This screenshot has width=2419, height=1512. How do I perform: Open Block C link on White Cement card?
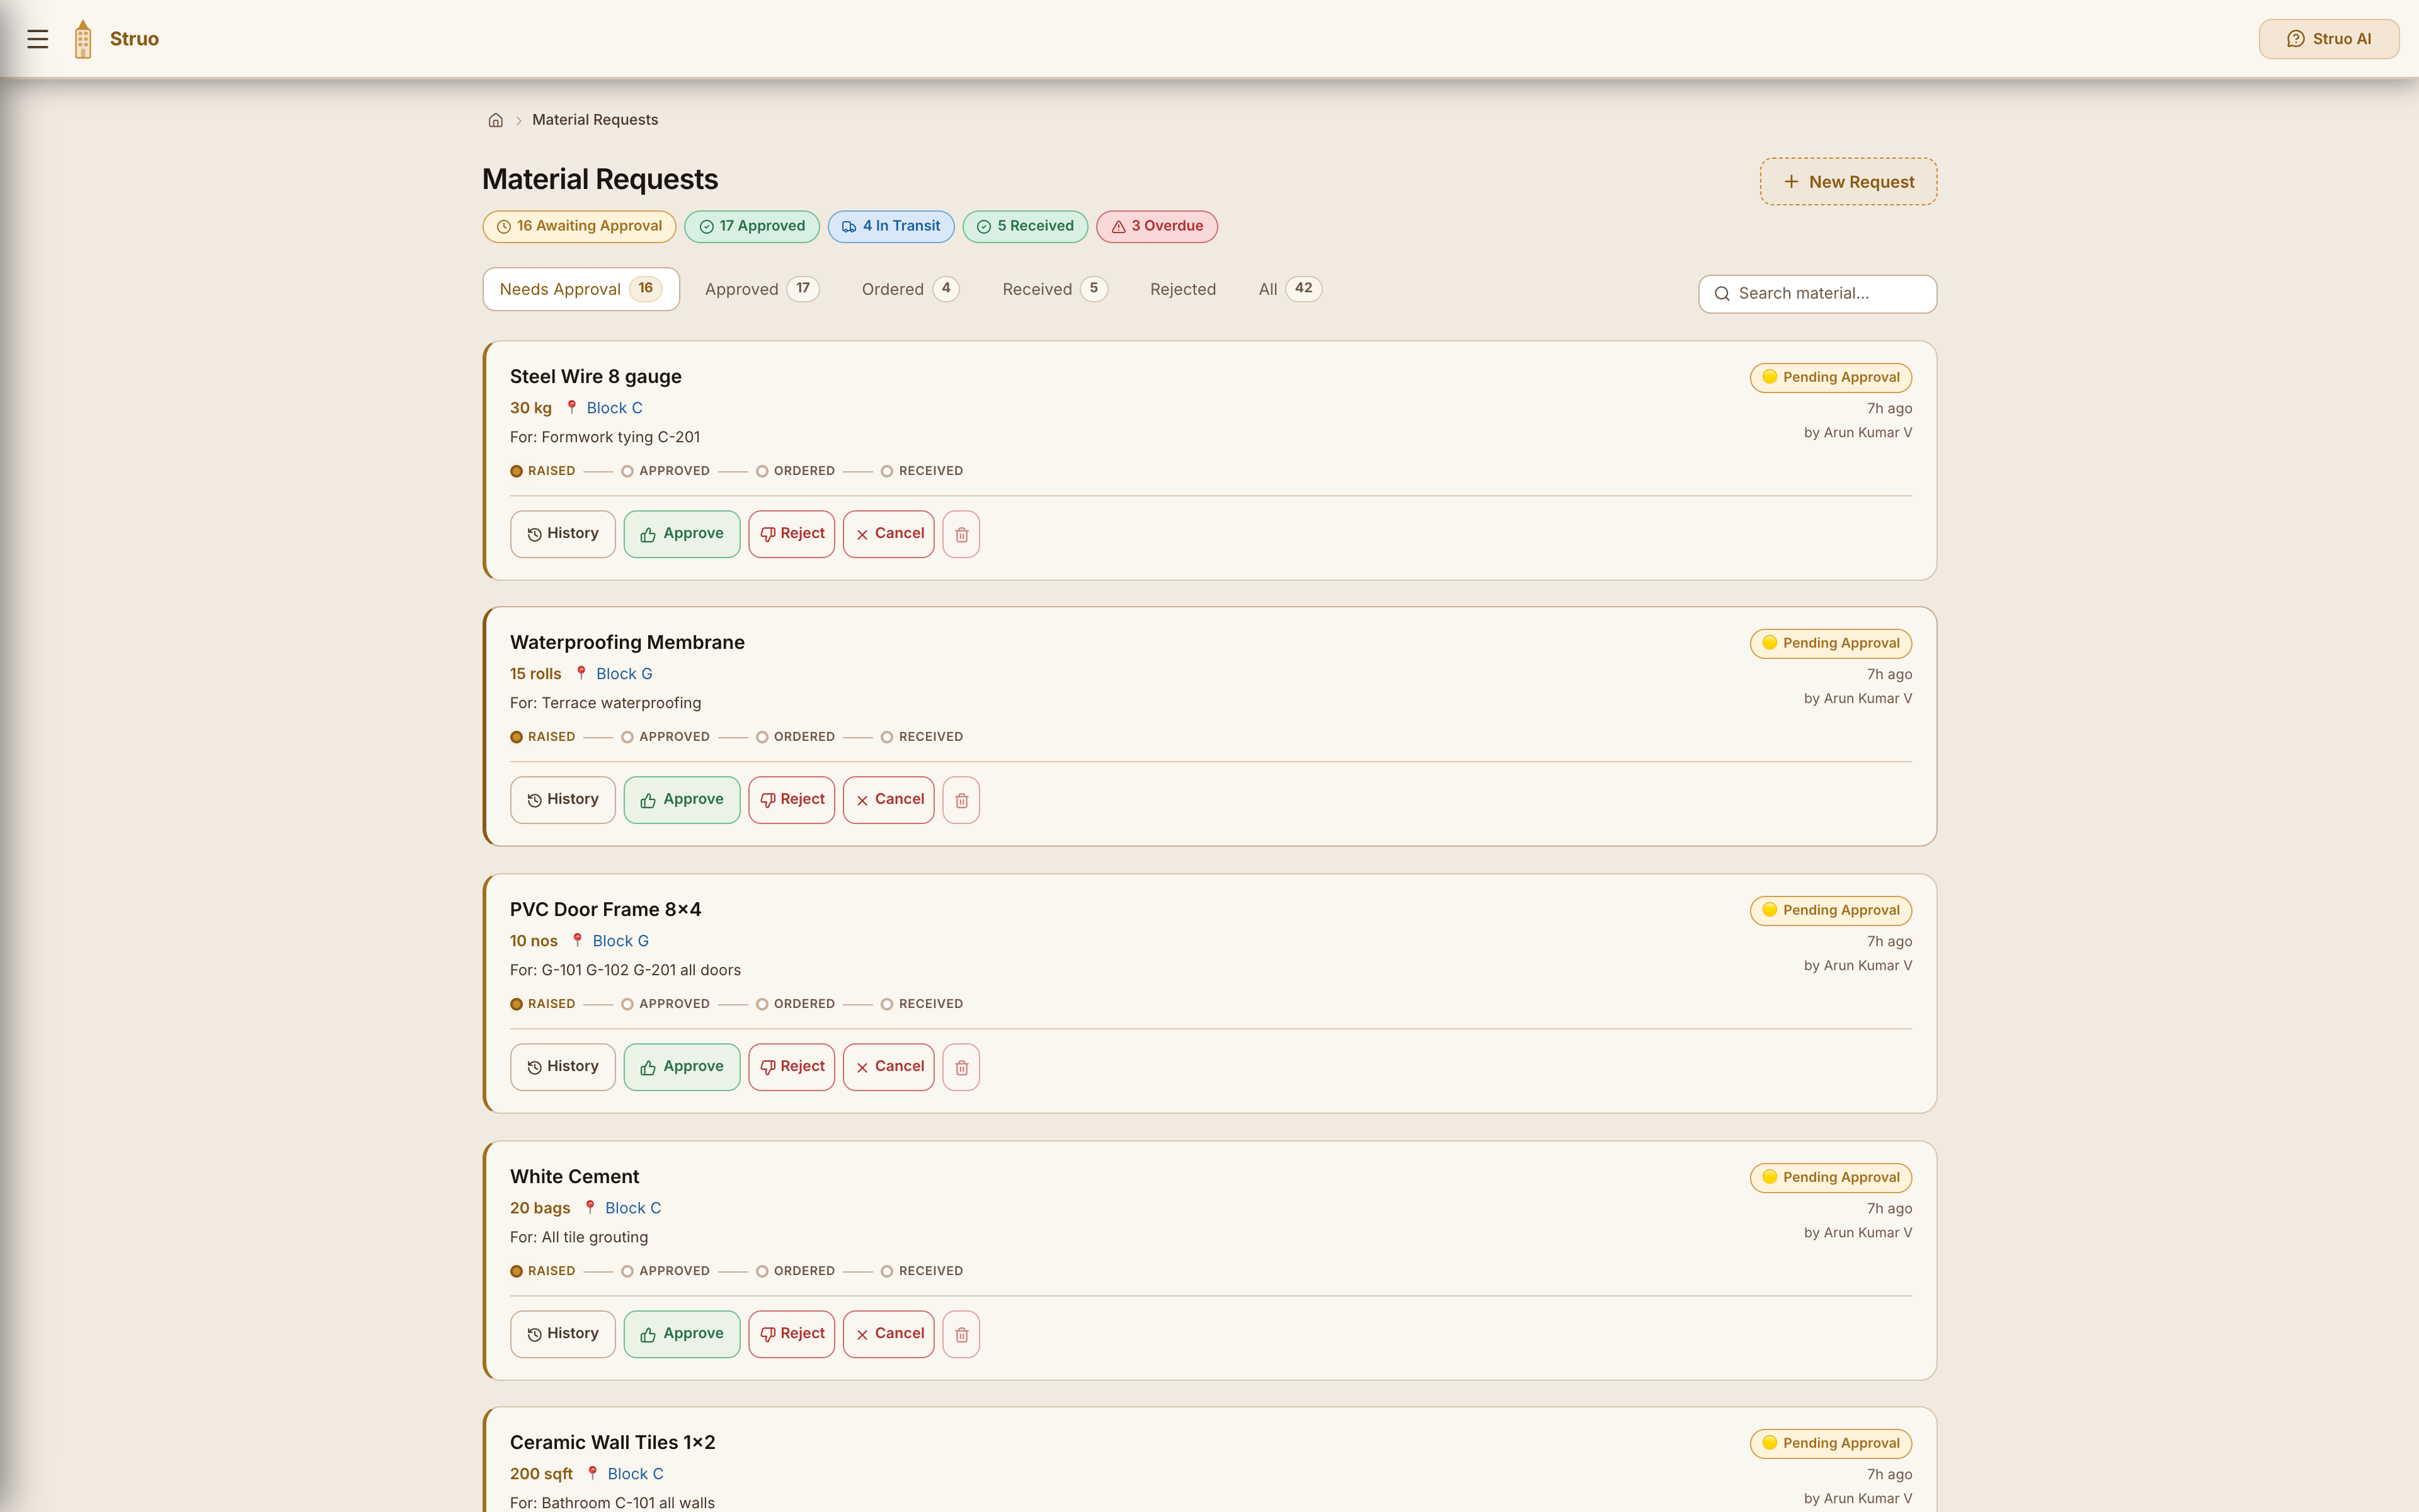[x=632, y=1208]
